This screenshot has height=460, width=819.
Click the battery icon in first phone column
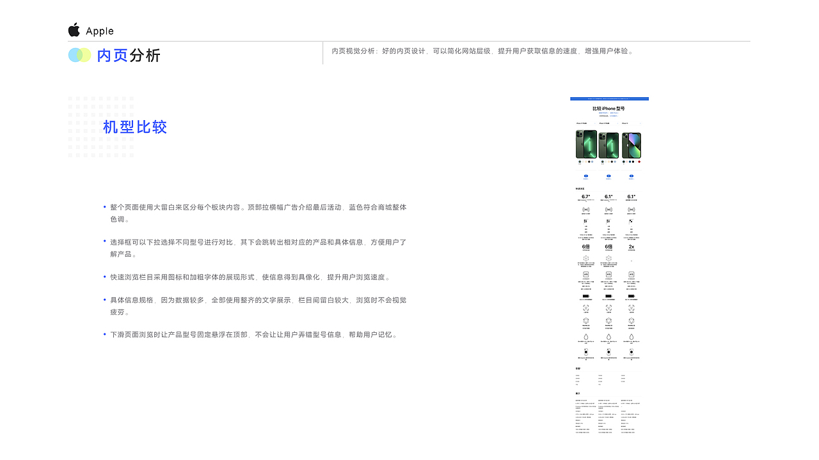point(585,296)
